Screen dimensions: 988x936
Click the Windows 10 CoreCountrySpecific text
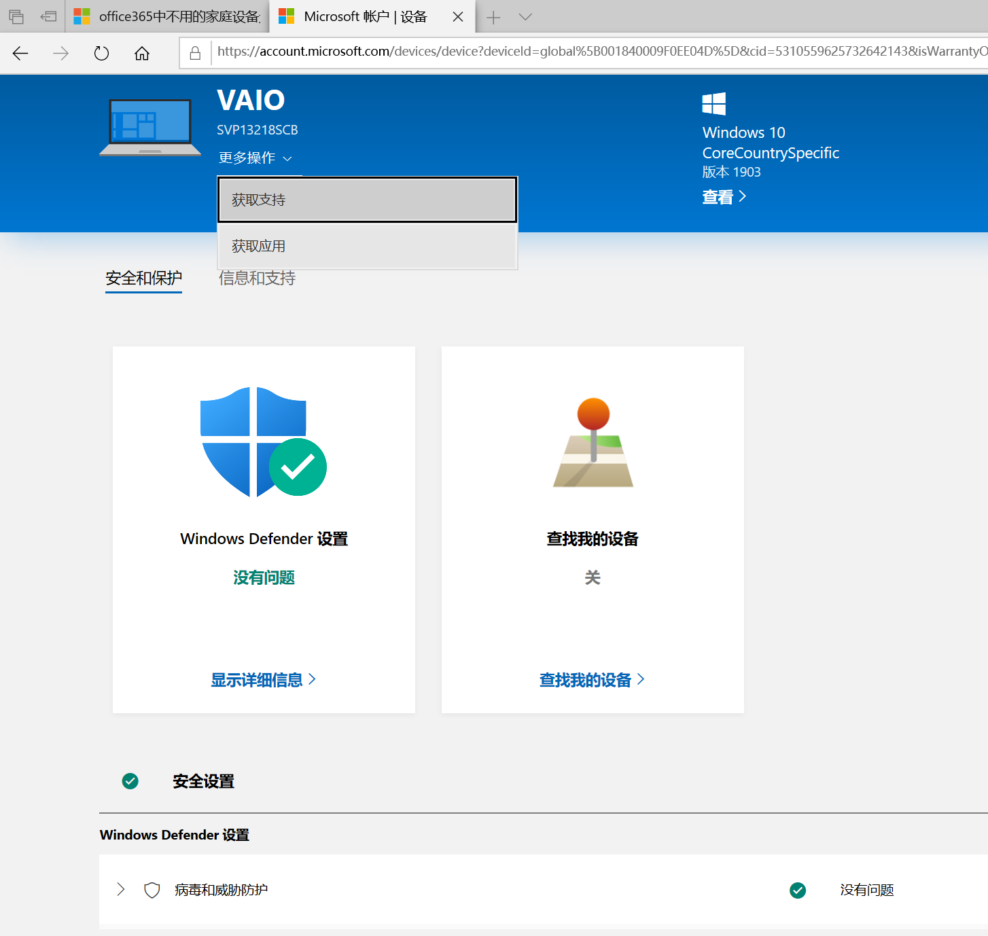coord(771,143)
